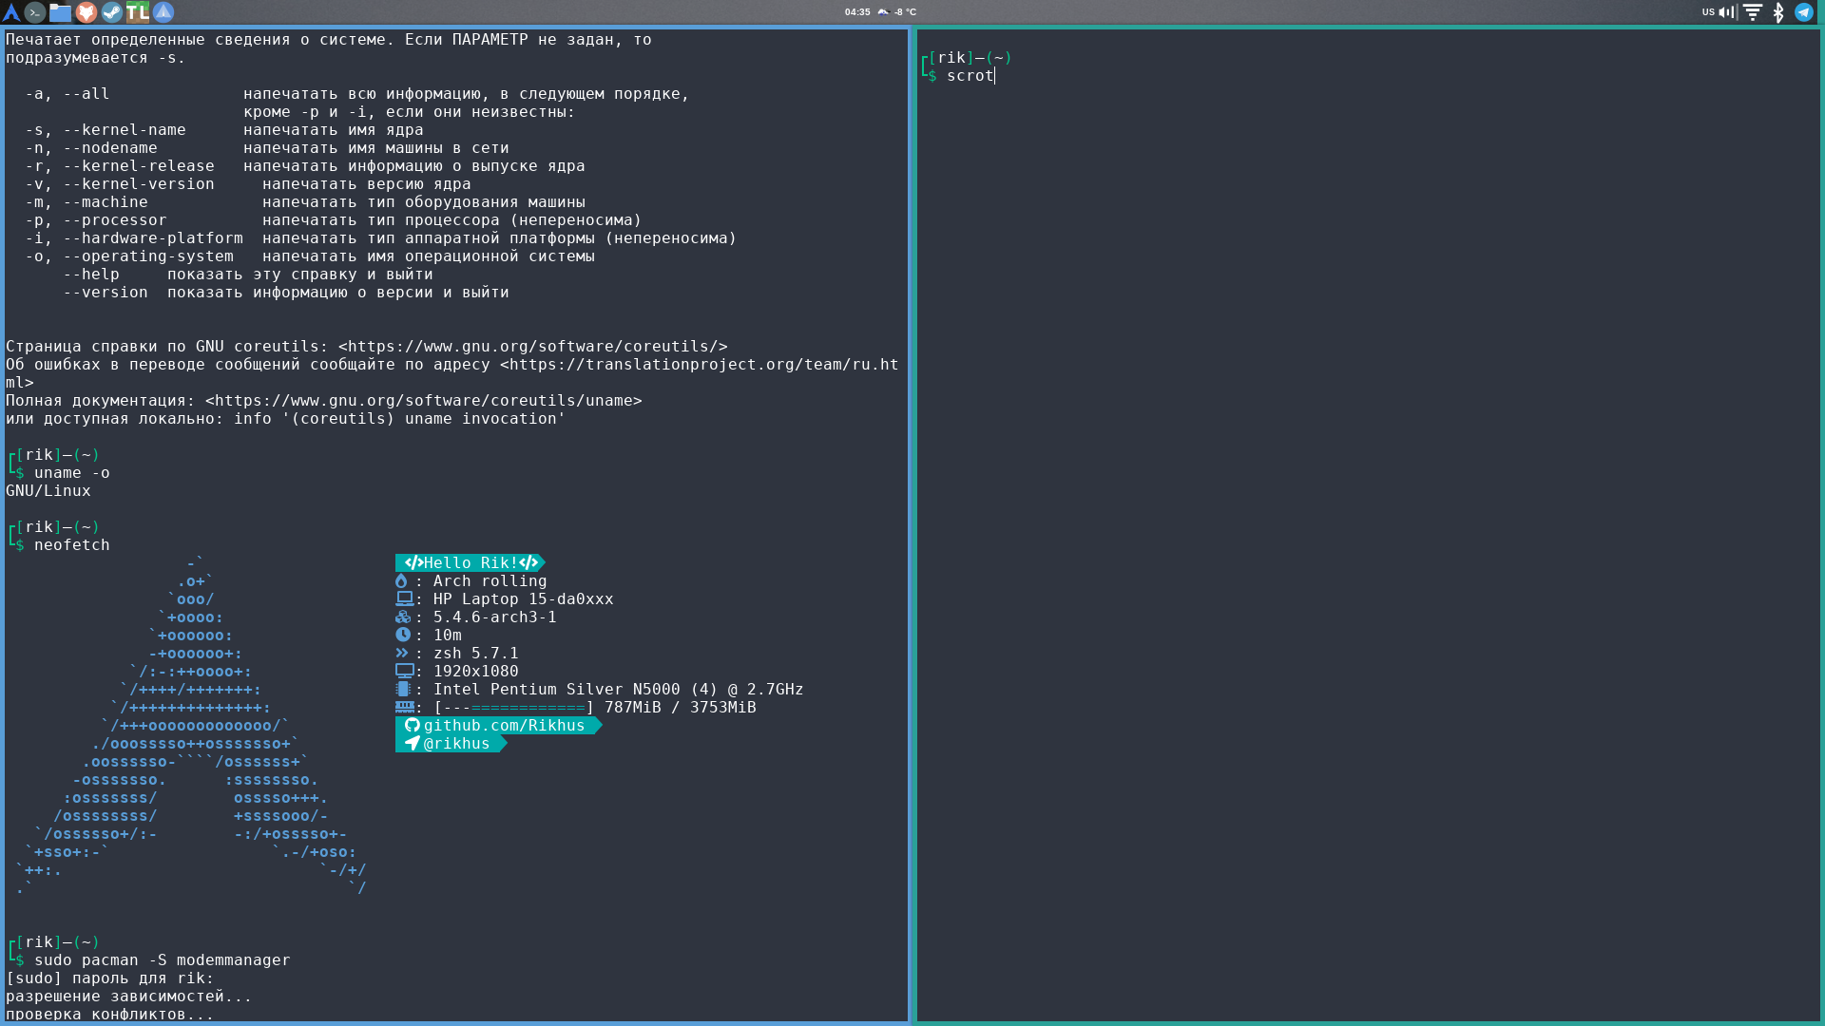Viewport: 1825px width, 1026px height.
Task: Open the volume control tray icon
Action: point(1728,12)
